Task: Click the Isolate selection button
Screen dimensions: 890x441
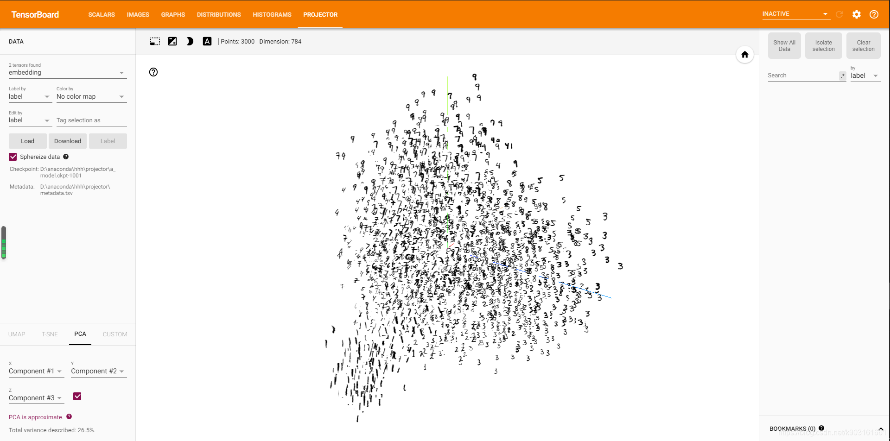Action: pos(824,46)
